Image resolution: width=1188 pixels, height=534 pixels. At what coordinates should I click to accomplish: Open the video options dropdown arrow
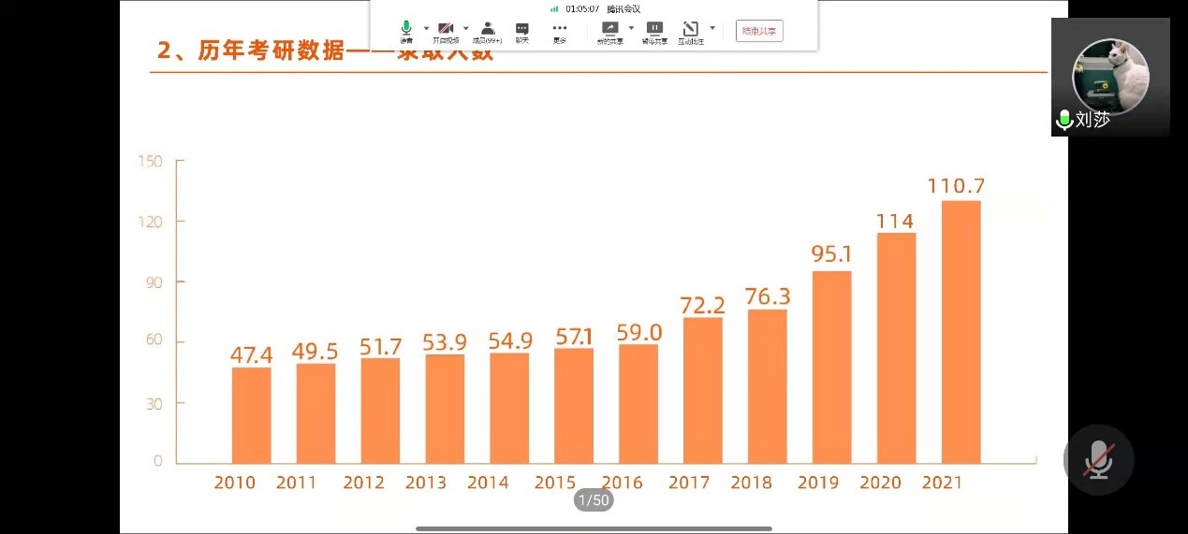pos(466,28)
